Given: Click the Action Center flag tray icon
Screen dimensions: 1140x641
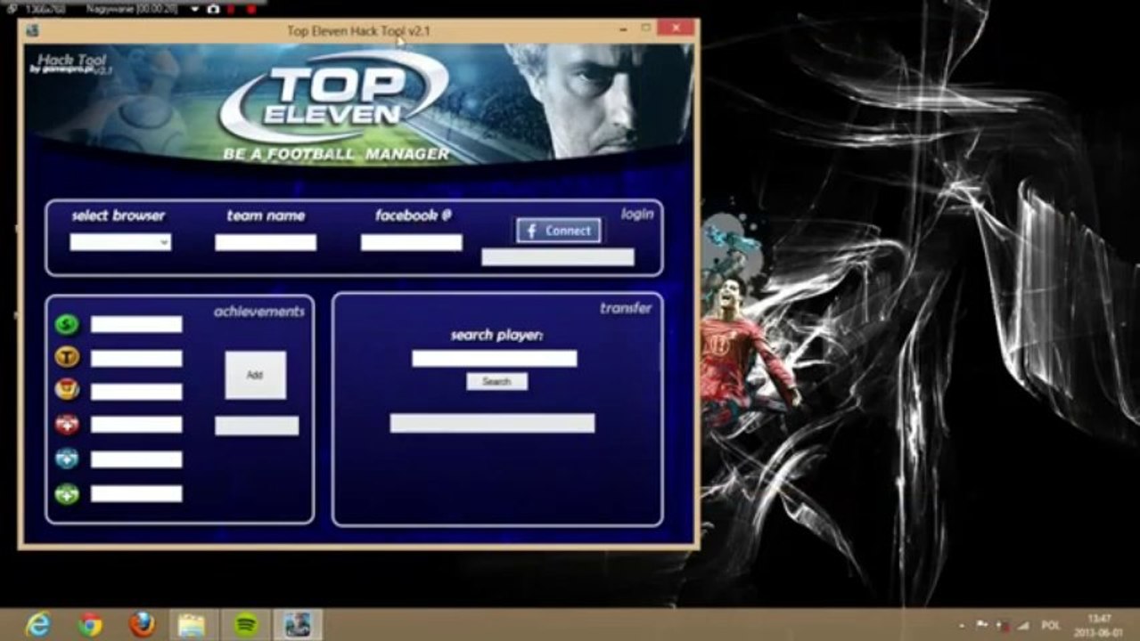Looking at the screenshot, I should click(x=981, y=624).
